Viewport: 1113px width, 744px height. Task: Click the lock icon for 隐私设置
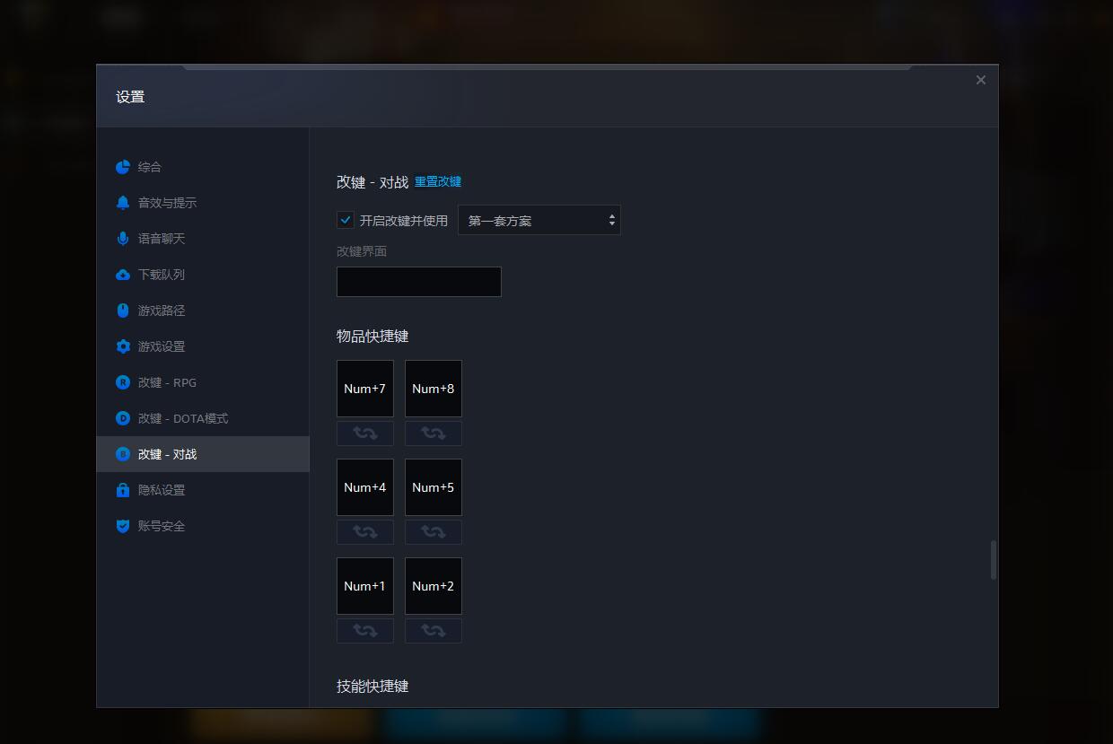(123, 490)
